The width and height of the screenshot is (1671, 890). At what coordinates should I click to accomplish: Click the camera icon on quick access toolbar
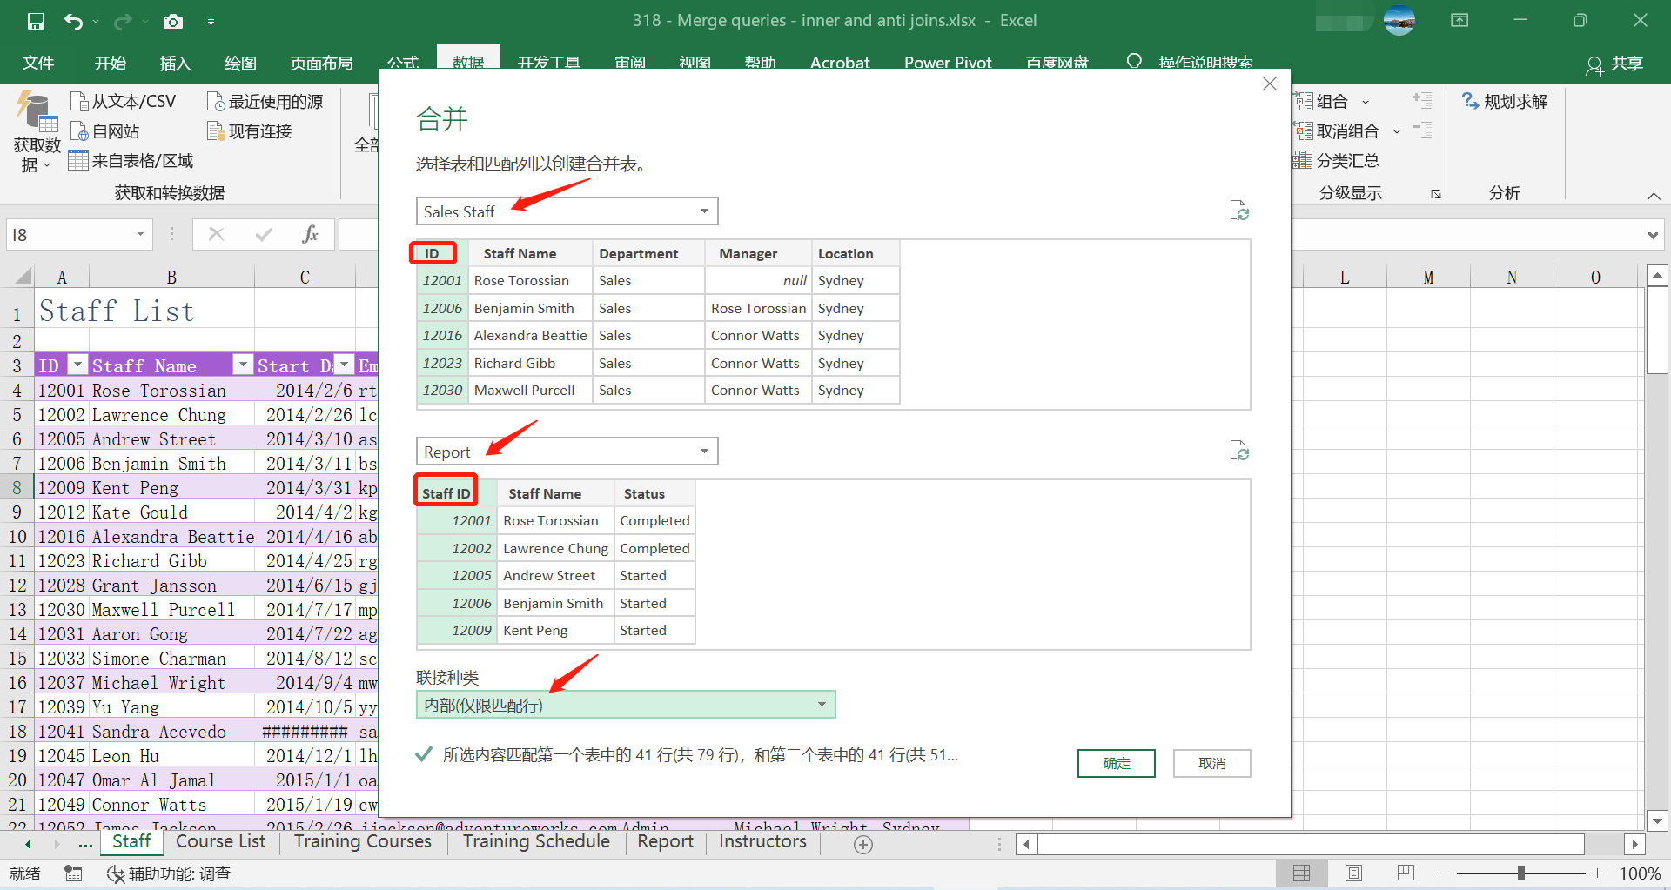click(173, 21)
